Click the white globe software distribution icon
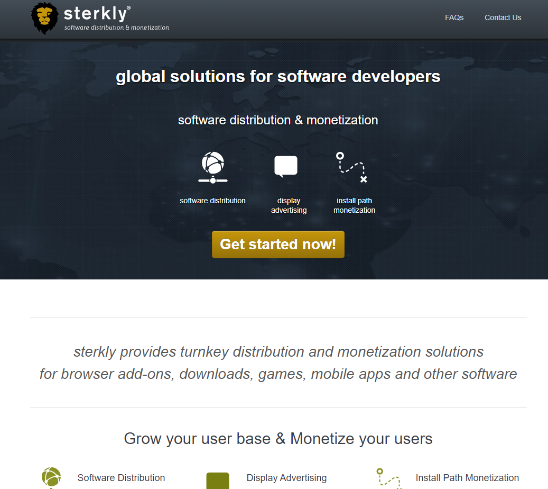 click(213, 167)
